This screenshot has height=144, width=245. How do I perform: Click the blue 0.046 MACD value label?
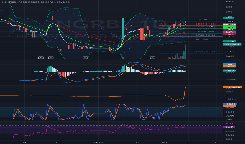(229, 64)
